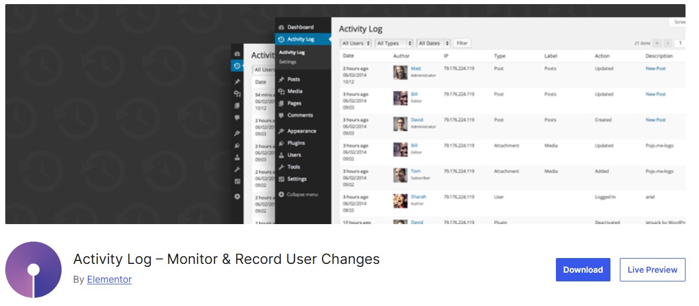Open the Activity Log submenu entry
Screen dimensions: 699x306
292,53
